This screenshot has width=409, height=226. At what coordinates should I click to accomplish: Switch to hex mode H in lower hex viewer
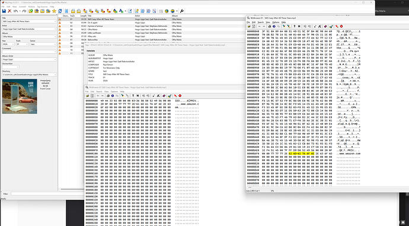point(138,96)
